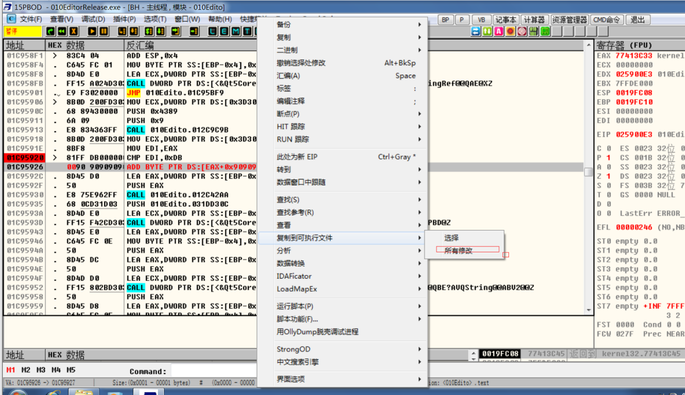This screenshot has height=395, width=685.
Task: Click the Command input field
Action: coord(214,371)
